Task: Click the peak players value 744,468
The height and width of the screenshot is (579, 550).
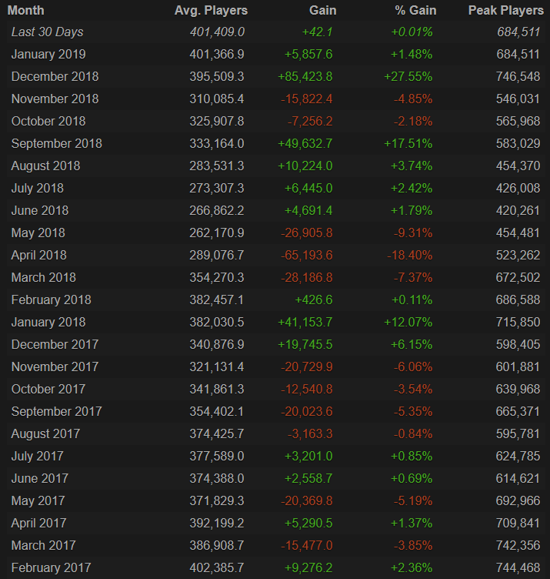Action: 518,567
